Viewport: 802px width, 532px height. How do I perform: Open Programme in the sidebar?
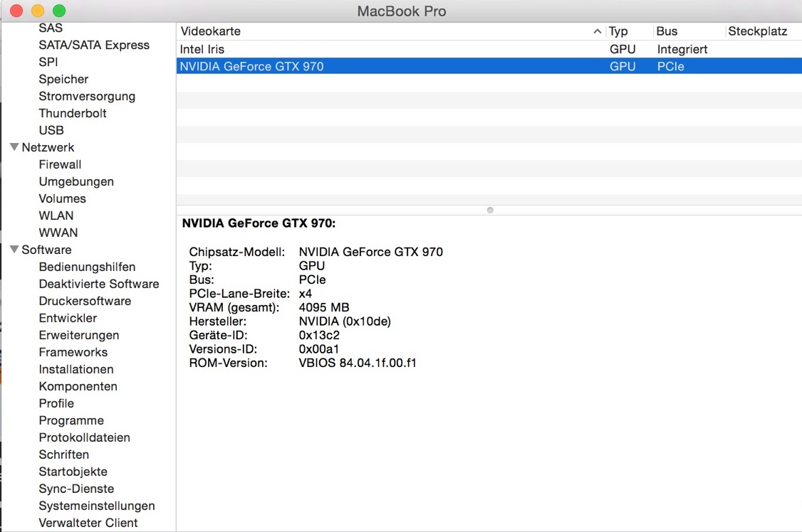[x=71, y=420]
